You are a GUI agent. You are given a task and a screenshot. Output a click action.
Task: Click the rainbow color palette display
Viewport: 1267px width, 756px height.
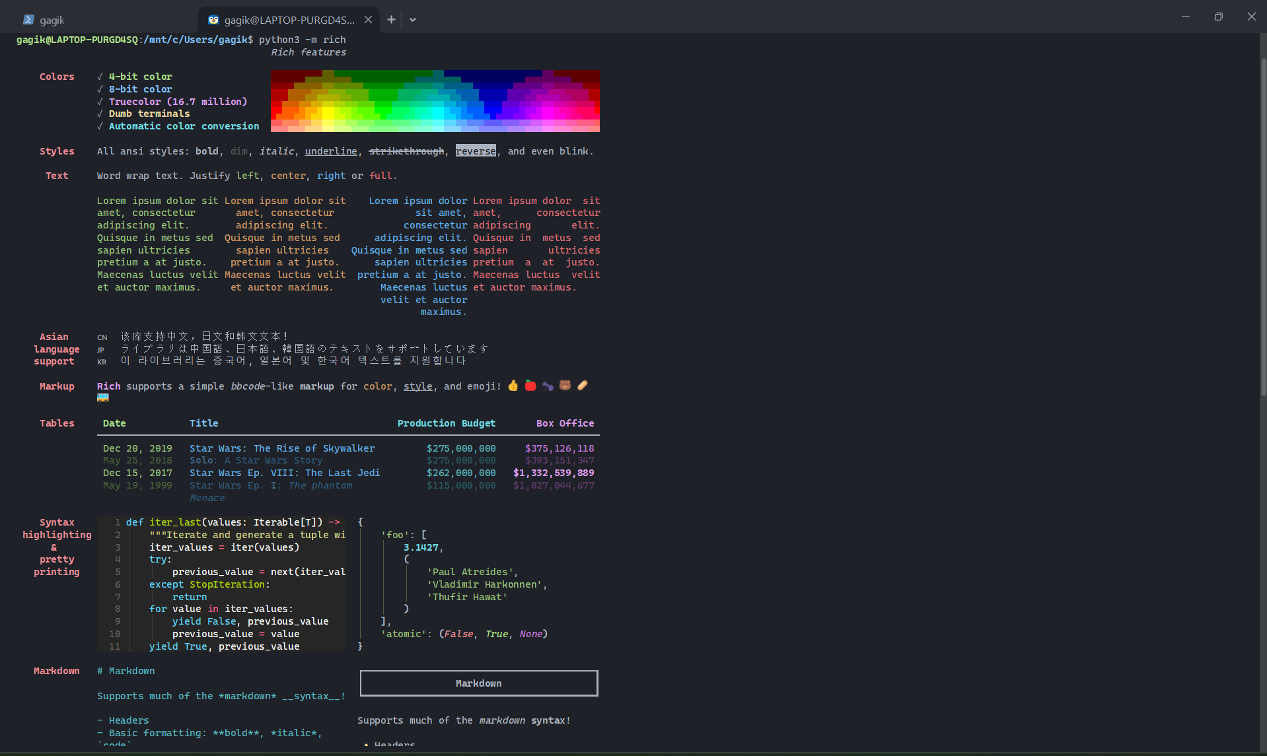click(x=435, y=101)
